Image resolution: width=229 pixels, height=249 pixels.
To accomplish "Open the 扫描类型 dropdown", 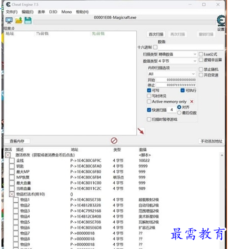I will pos(177,54).
